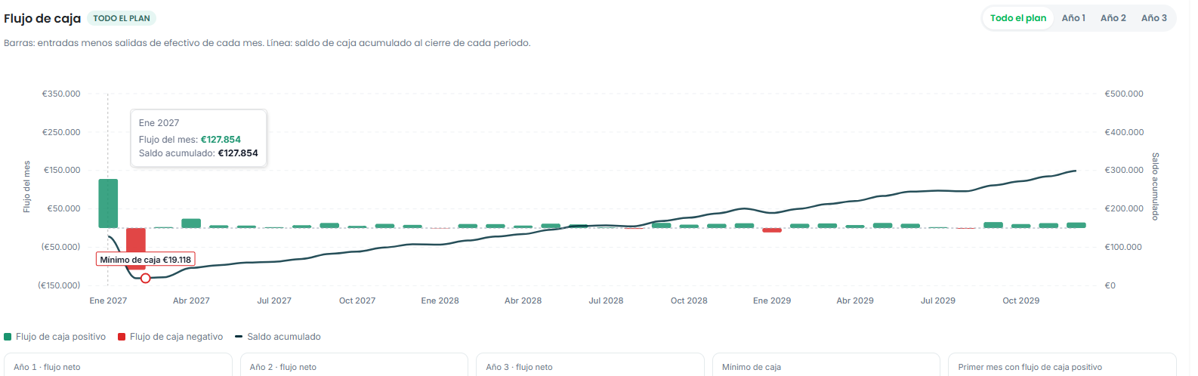This screenshot has width=1198, height=376.
Task: Open the 'Año 3 · flujo neto' card
Action: click(590, 365)
